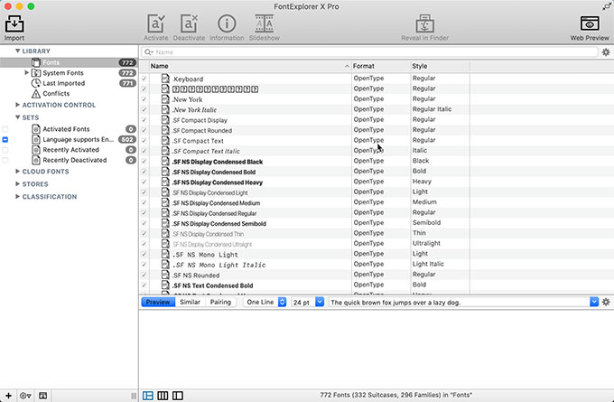
Task: Sort by the Style column header
Action: tap(440, 66)
